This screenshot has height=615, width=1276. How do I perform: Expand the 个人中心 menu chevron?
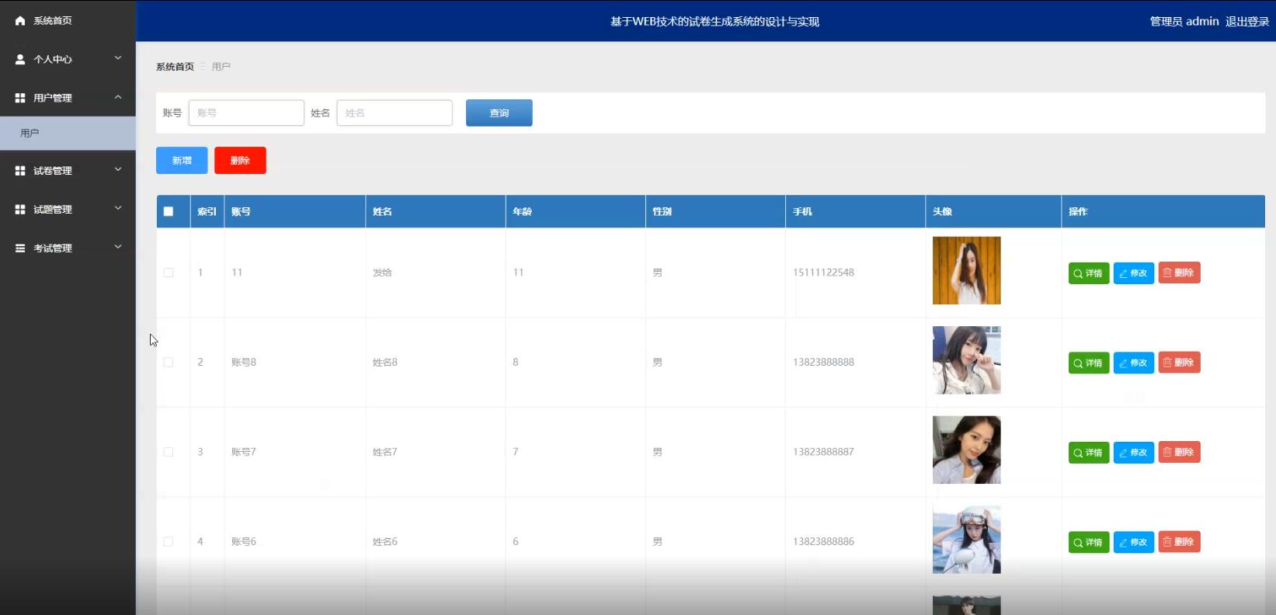[x=118, y=58]
